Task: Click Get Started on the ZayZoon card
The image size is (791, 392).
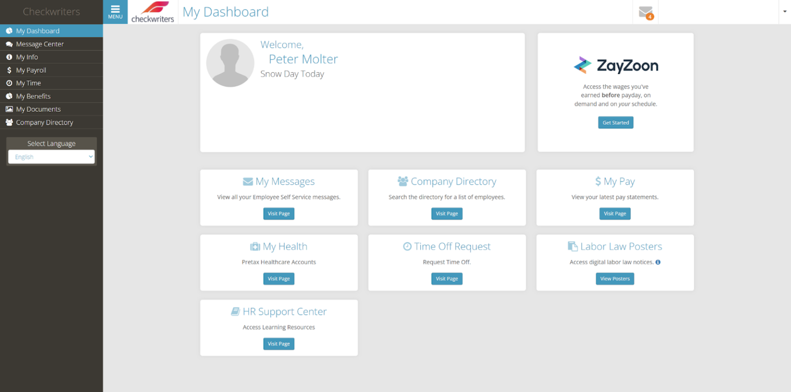Action: [615, 123]
